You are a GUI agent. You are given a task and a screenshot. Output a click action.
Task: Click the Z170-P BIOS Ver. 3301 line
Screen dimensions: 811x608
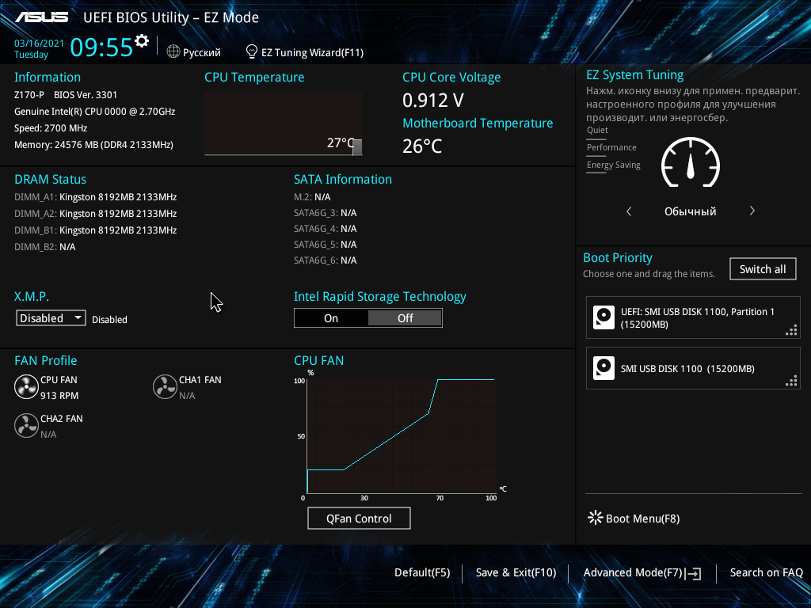(x=66, y=95)
